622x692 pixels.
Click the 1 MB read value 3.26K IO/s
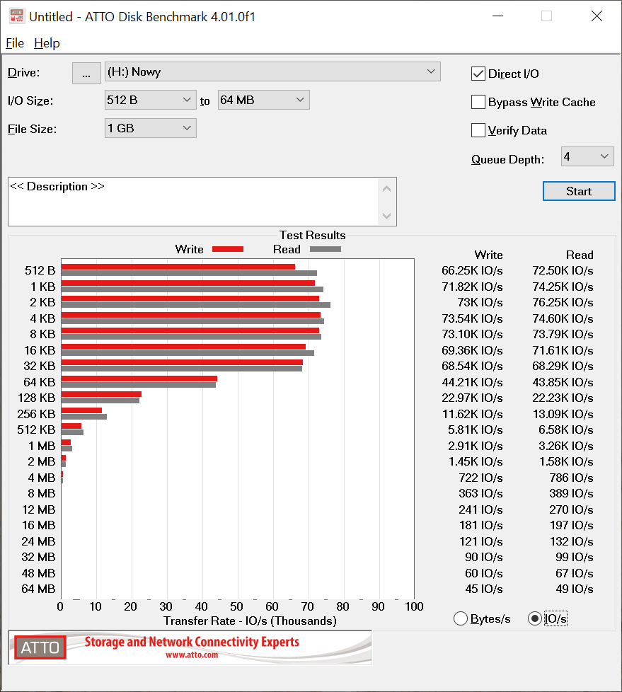[565, 446]
